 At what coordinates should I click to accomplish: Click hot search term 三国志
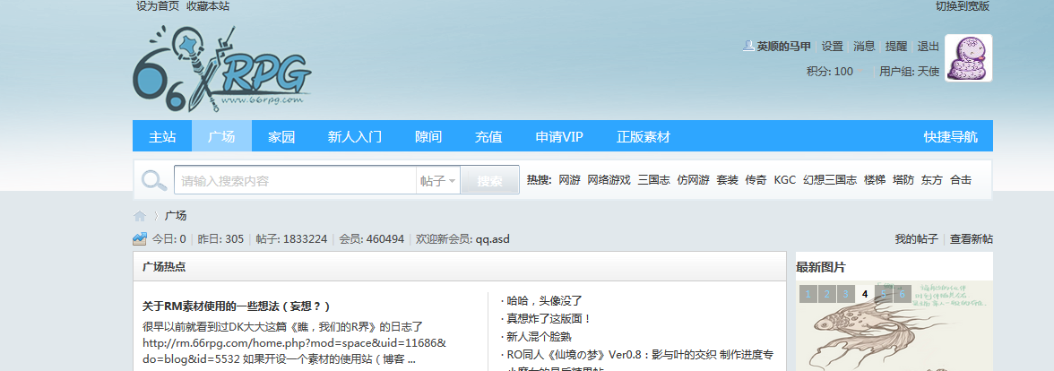tap(653, 180)
